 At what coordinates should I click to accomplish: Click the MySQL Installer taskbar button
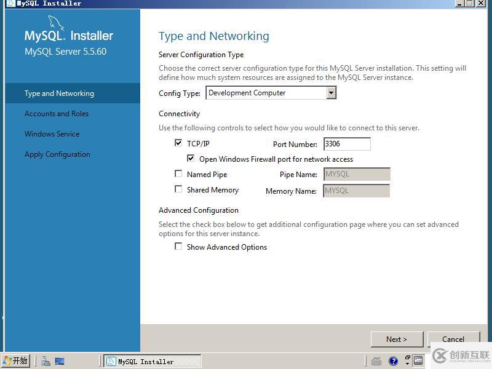click(153, 362)
